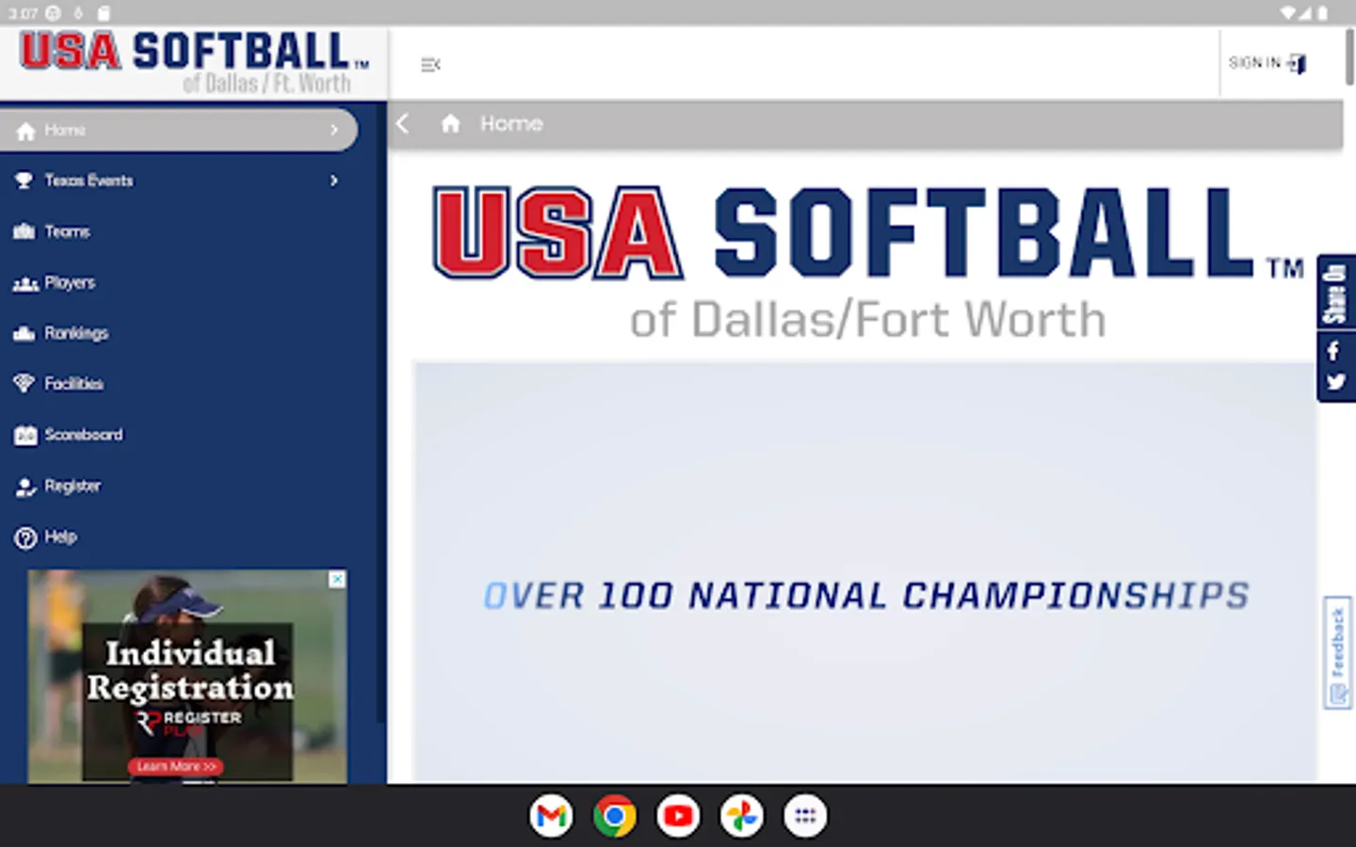Viewport: 1356px width, 847px height.
Task: Close the Individual Registration ad
Action: [337, 579]
